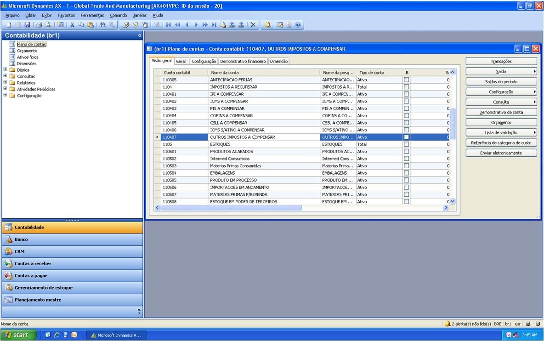Open Plano de contas tree item

click(x=31, y=44)
